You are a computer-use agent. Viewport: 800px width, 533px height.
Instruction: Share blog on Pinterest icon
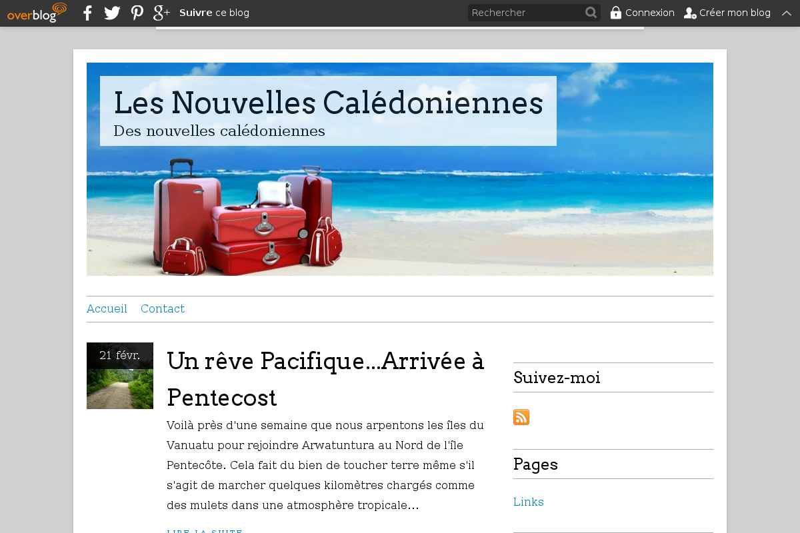pyautogui.click(x=137, y=13)
